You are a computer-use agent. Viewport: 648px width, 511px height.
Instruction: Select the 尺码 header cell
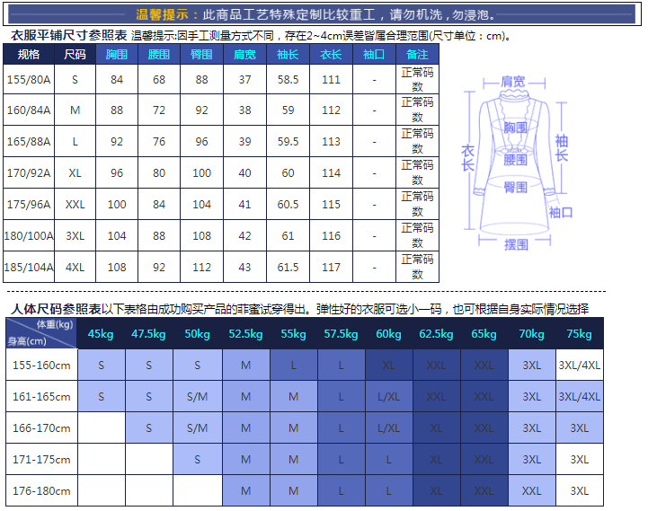75,54
